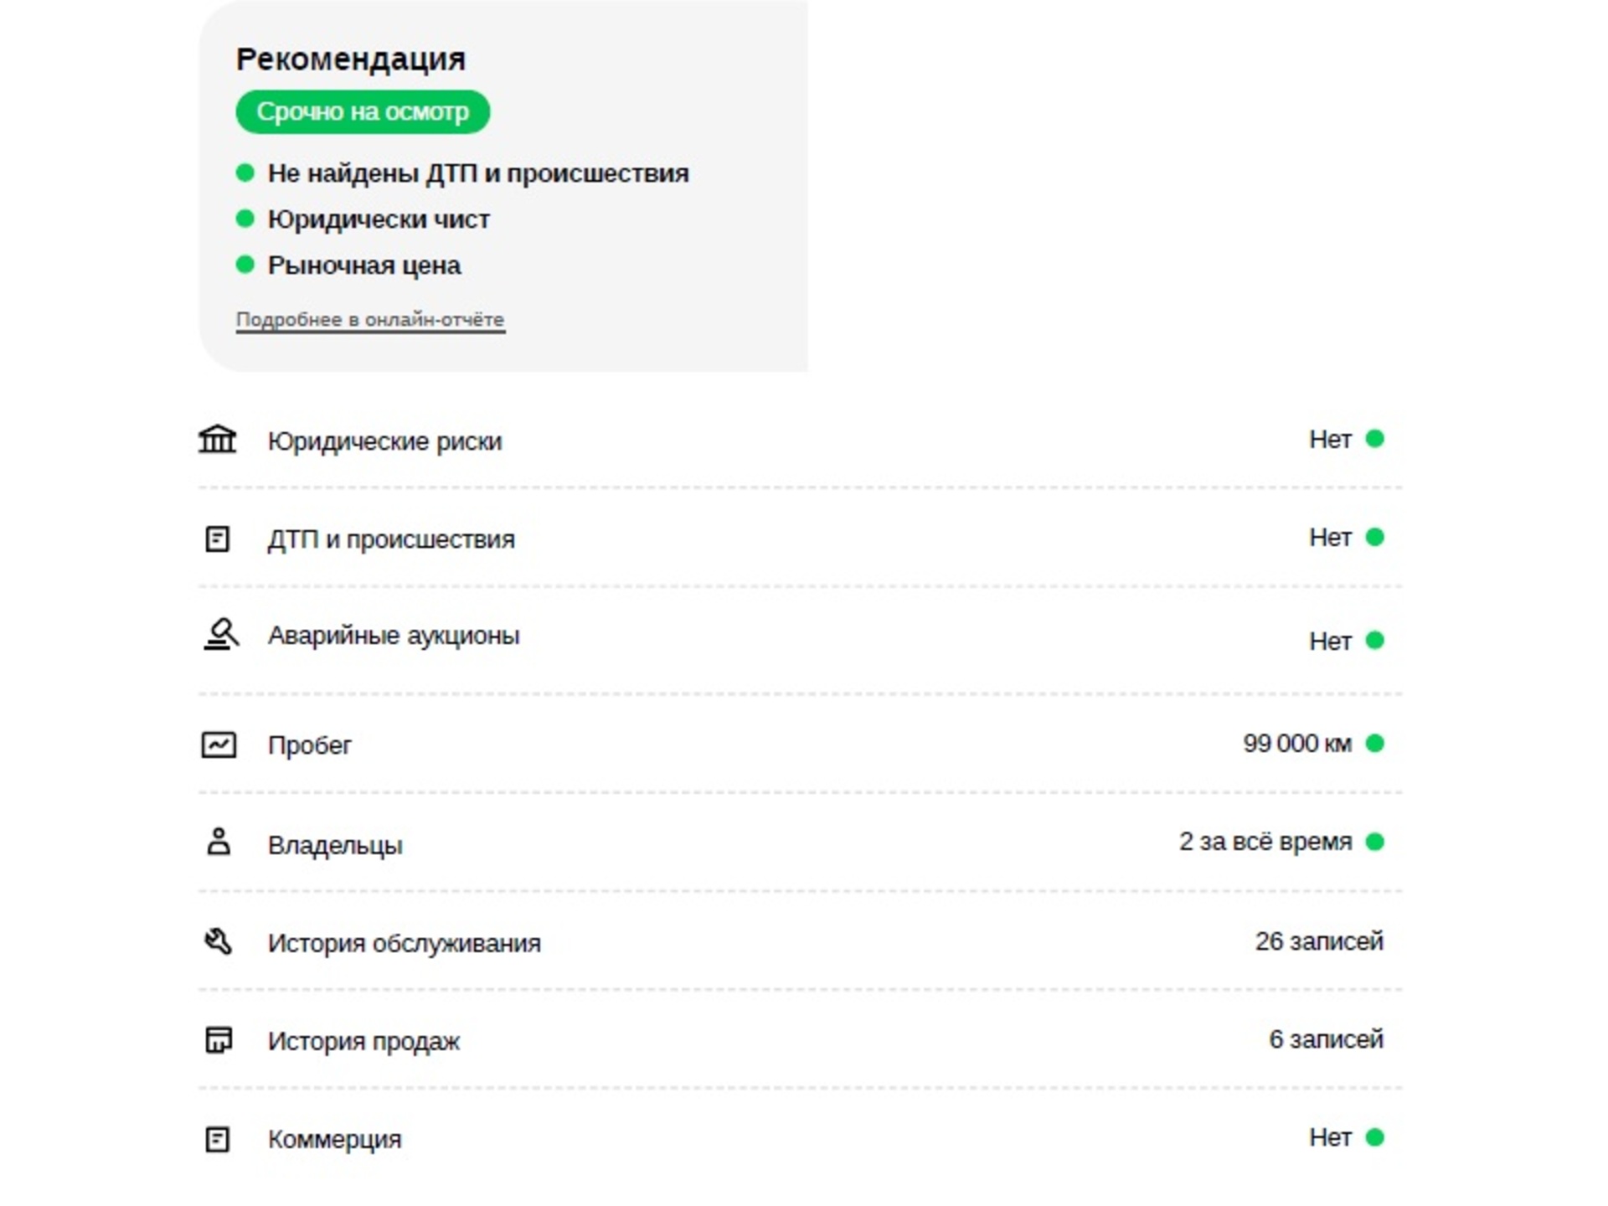
Task: Click the wrench icon for История обслуживания
Action: click(219, 941)
